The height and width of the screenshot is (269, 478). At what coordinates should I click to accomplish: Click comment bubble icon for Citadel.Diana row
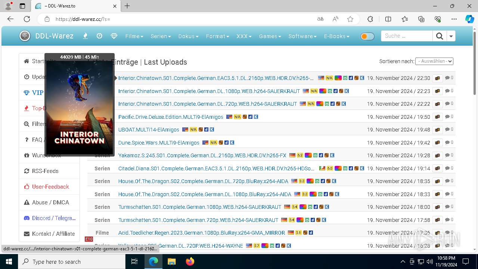click(447, 168)
